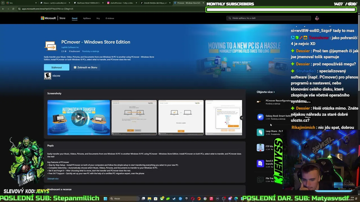This screenshot has height=202, width=360.
Task: Click Zobrazit ve Storu button
Action: [x=85, y=67]
